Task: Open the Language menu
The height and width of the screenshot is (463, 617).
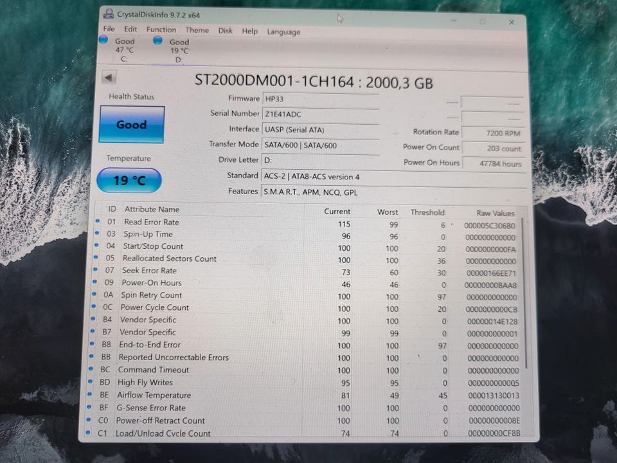Action: coord(283,32)
